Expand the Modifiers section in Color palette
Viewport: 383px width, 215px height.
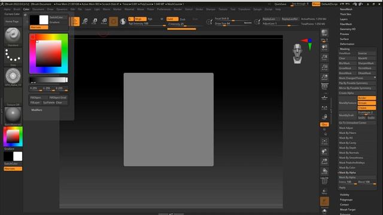point(37,110)
